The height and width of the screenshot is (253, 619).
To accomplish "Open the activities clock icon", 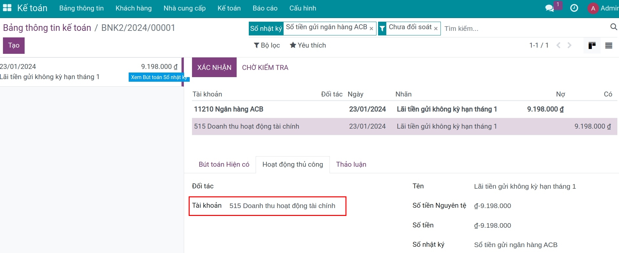I will coord(574,8).
